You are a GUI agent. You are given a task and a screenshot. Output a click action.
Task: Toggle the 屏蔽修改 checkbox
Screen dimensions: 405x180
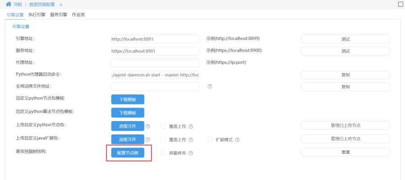(x=163, y=153)
